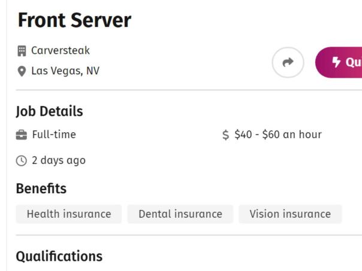This screenshot has height=271, width=362.
Task: Click the Qualifications section heading
Action: coord(59,257)
